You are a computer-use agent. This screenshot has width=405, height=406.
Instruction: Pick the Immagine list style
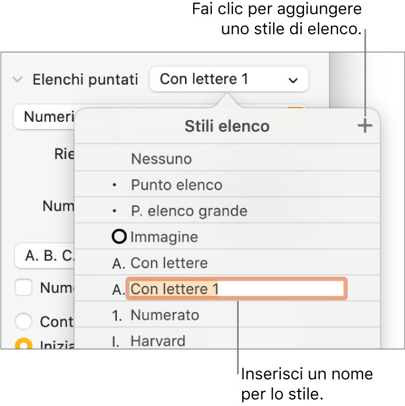[227, 236]
